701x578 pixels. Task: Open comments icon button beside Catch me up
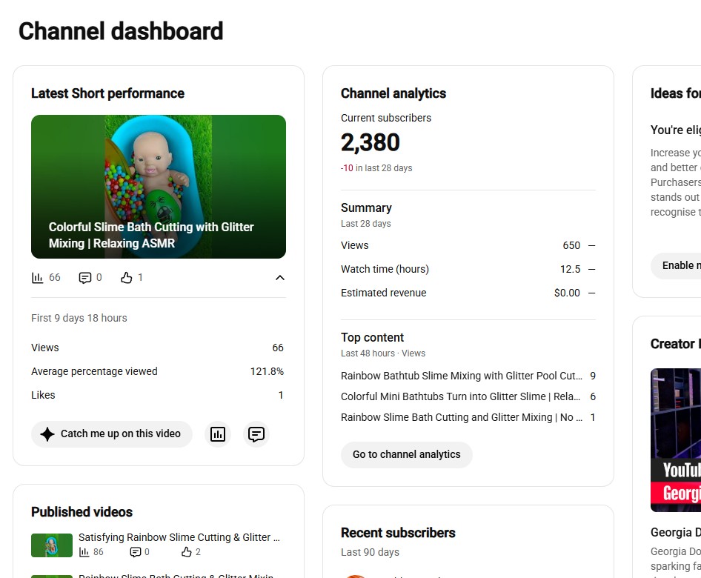click(x=256, y=434)
